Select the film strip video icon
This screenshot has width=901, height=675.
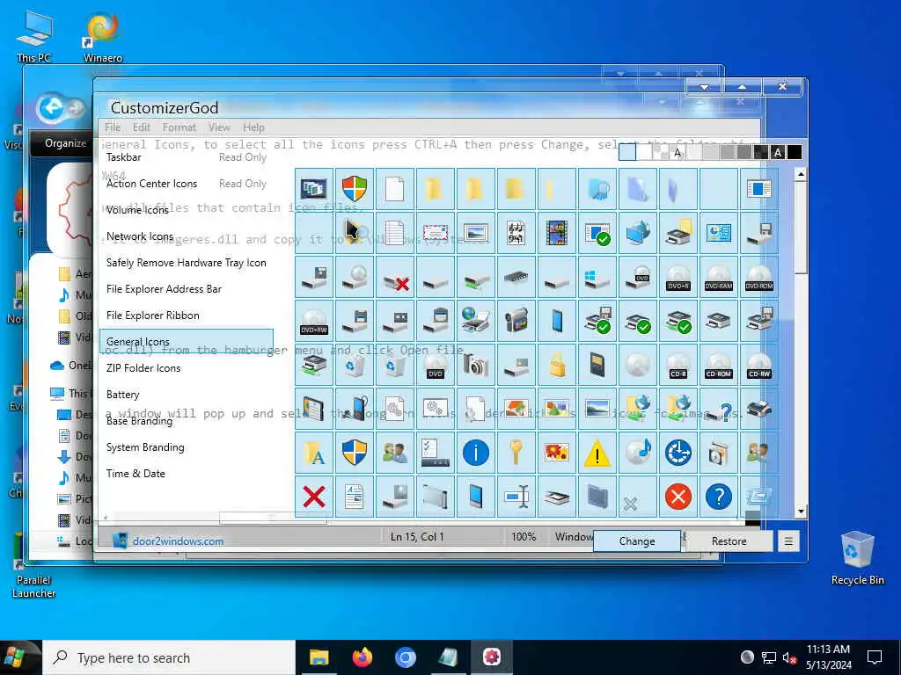click(557, 233)
